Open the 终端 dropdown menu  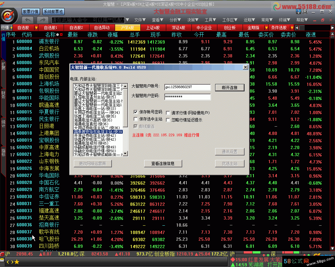(x=284, y=20)
